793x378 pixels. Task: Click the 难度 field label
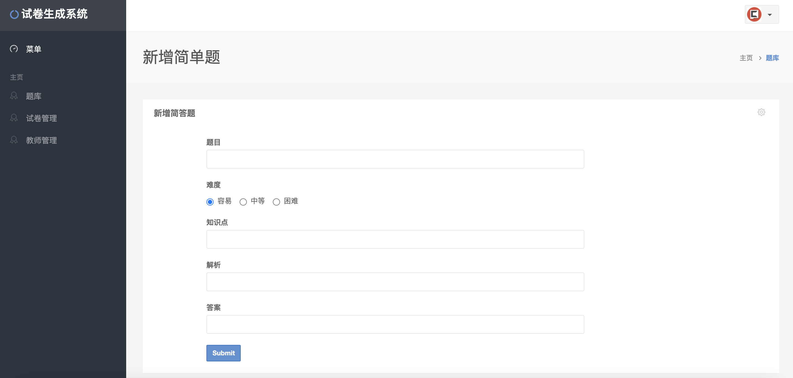click(x=213, y=185)
